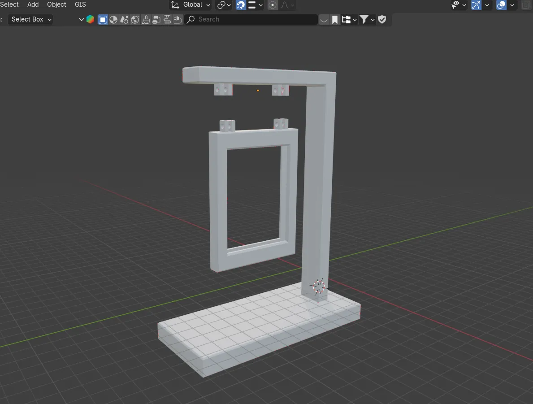Screen dimensions: 533x404
Task: Open the gizmo options dropdown arrow
Action: [x=487, y=5]
